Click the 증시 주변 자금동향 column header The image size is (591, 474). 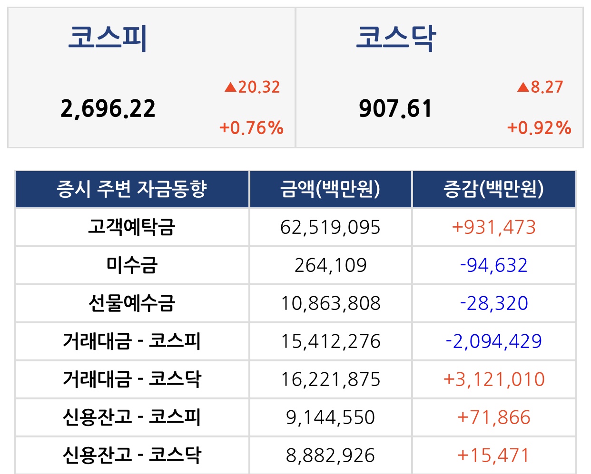[x=132, y=189]
